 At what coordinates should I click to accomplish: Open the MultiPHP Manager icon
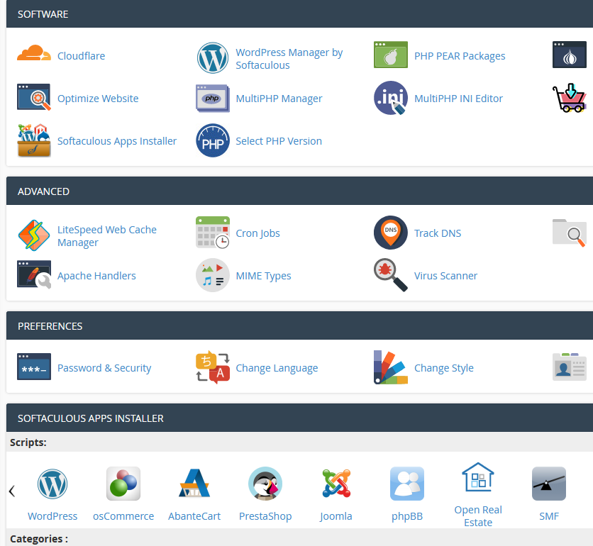[211, 98]
